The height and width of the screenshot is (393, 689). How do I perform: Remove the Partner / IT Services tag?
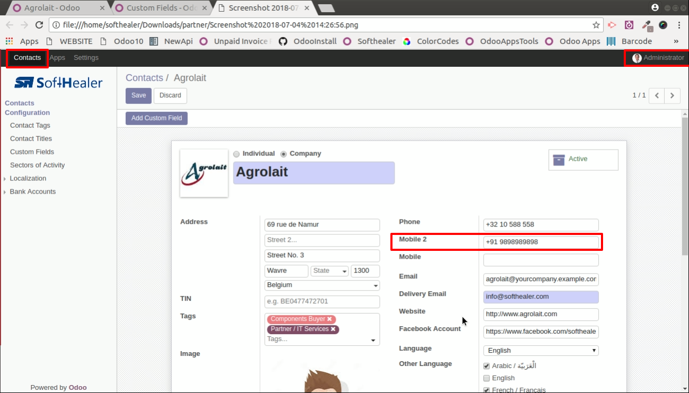[x=333, y=329]
